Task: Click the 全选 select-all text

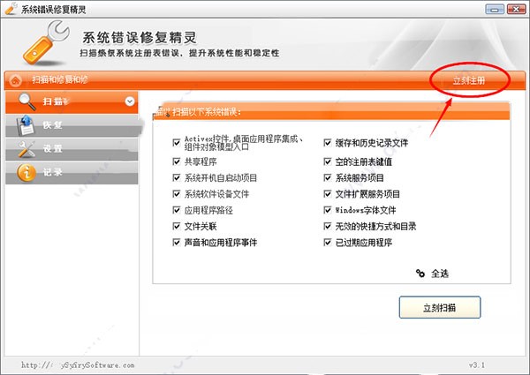Action: (440, 274)
